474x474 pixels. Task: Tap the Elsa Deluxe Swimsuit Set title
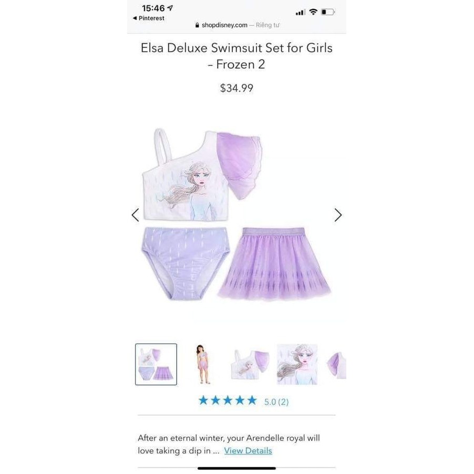click(x=236, y=56)
